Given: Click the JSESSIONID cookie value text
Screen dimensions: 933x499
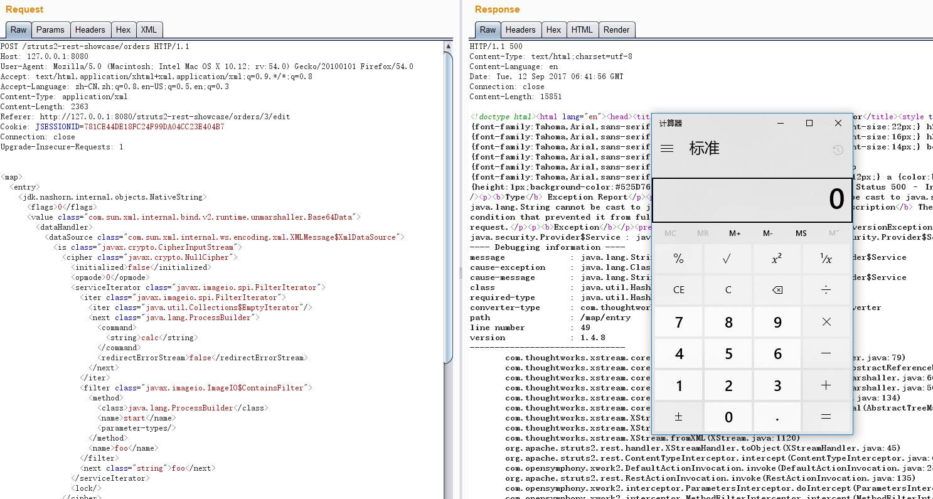Looking at the screenshot, I should click(154, 127).
